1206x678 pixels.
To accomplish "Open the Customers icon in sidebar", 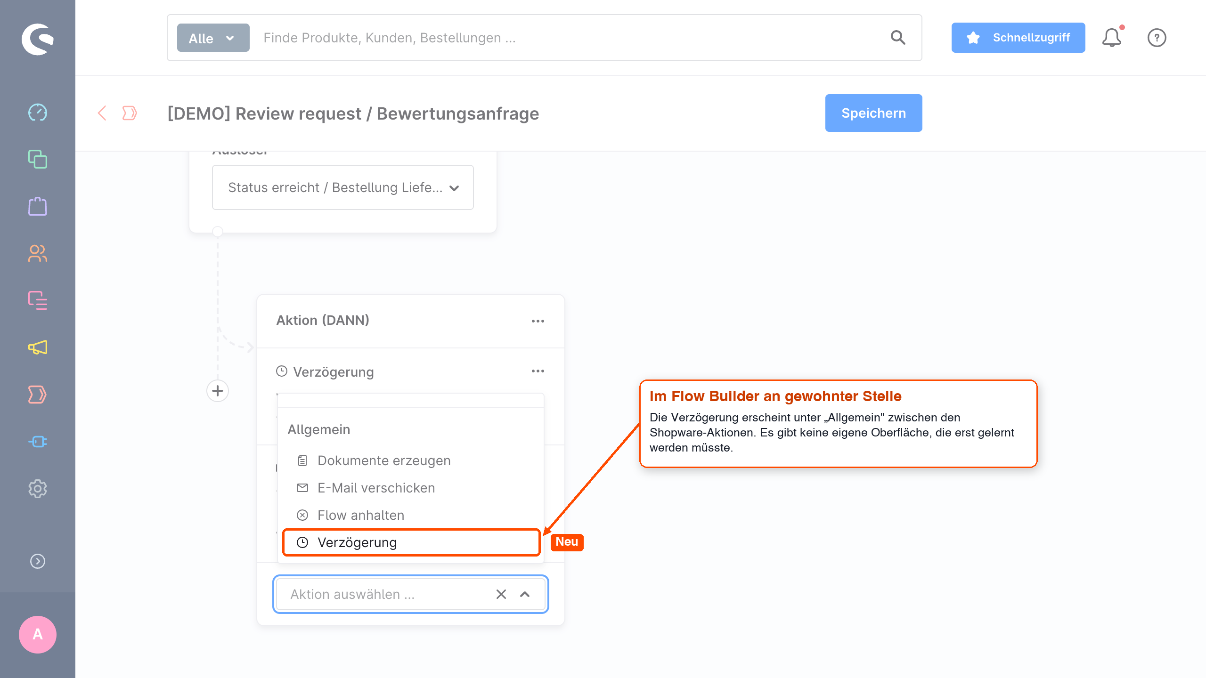I will [x=38, y=253].
